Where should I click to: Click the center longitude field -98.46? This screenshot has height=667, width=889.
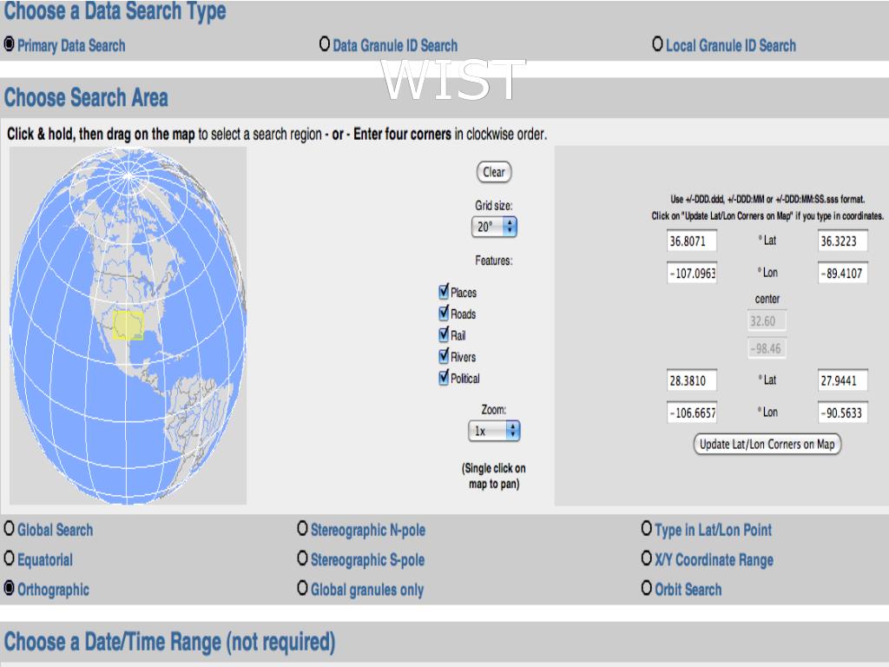pos(767,348)
